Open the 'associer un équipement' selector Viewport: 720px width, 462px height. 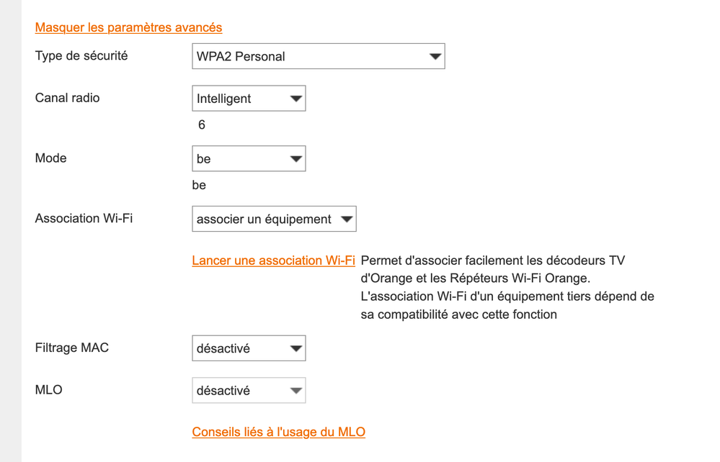point(265,219)
